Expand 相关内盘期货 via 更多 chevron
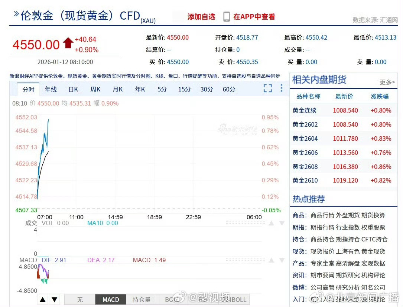The width and height of the screenshot is (403, 307). coord(387,82)
